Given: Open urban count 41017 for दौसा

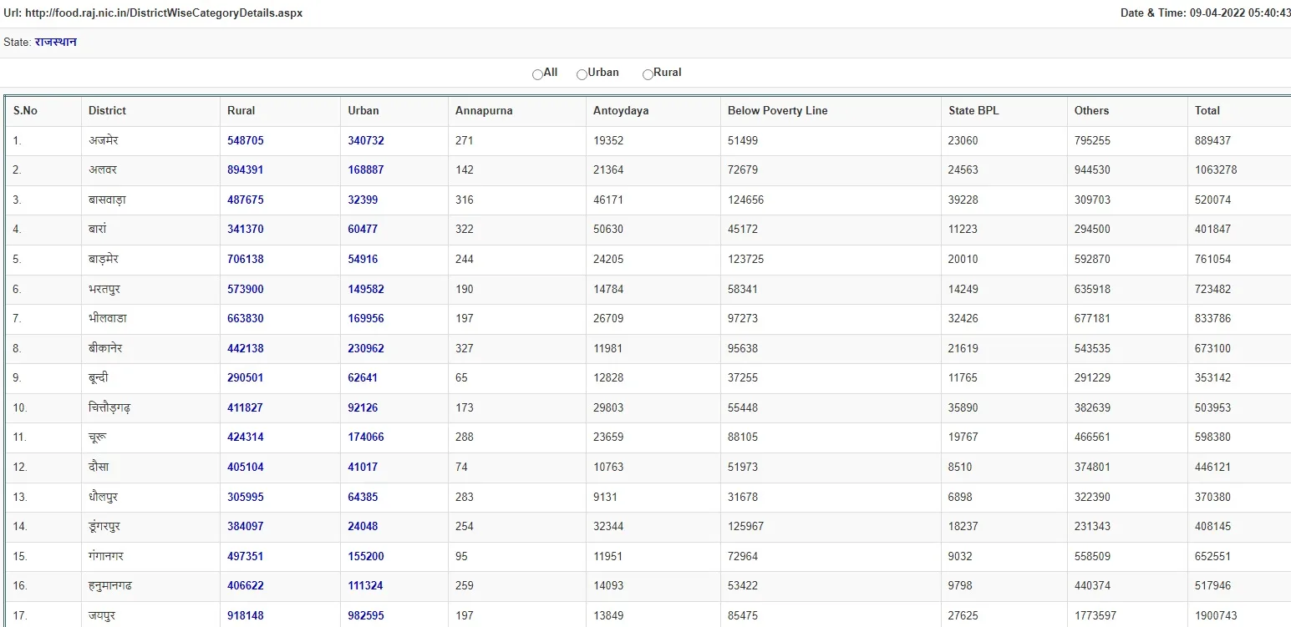Looking at the screenshot, I should point(363,468).
